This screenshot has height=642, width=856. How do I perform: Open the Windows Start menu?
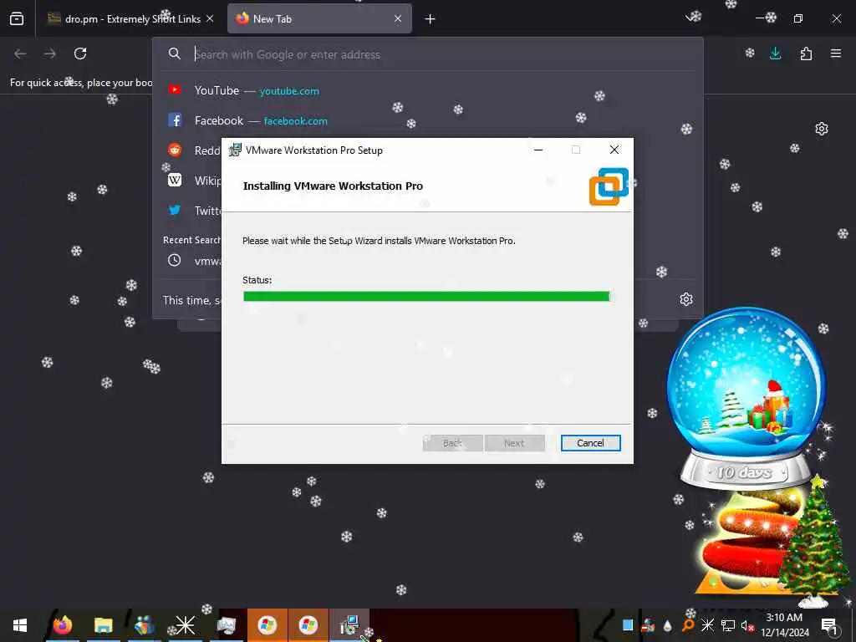(x=20, y=625)
